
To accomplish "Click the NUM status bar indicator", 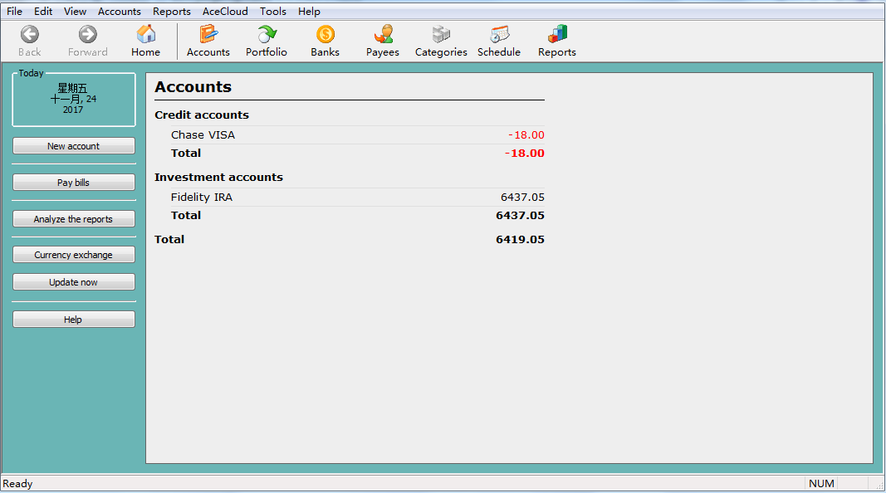I will coord(821,483).
